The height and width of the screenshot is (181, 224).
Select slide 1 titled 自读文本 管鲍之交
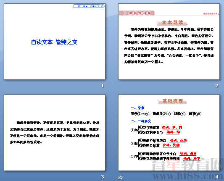[x=55, y=42]
